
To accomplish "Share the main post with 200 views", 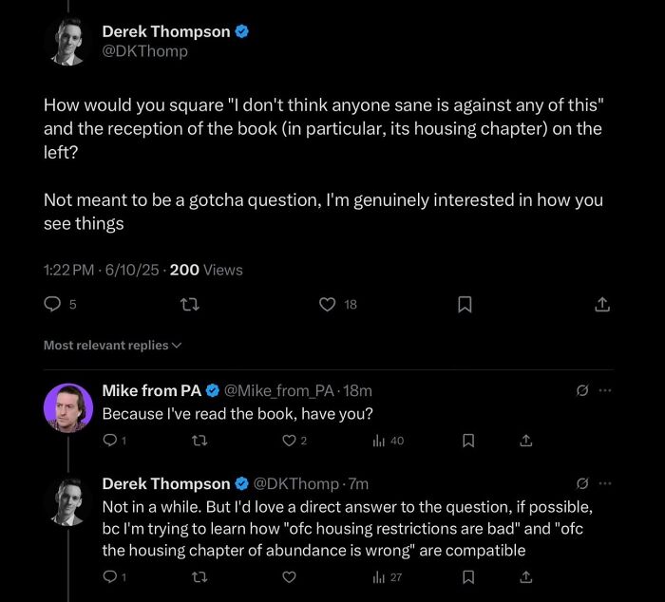I will tap(601, 305).
